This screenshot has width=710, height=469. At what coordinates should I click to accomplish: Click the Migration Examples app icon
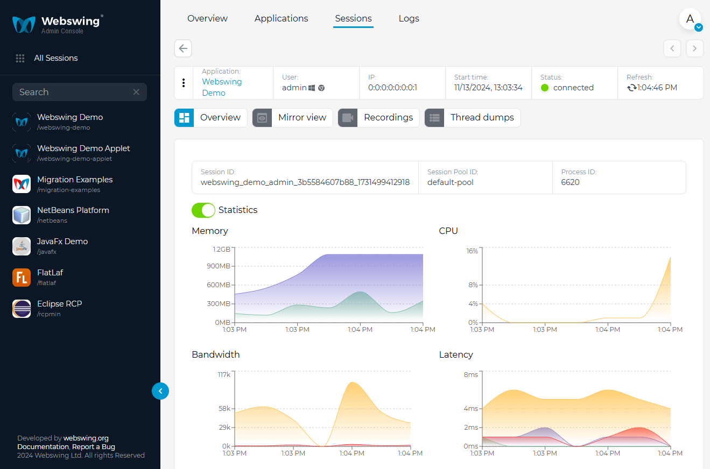(22, 184)
